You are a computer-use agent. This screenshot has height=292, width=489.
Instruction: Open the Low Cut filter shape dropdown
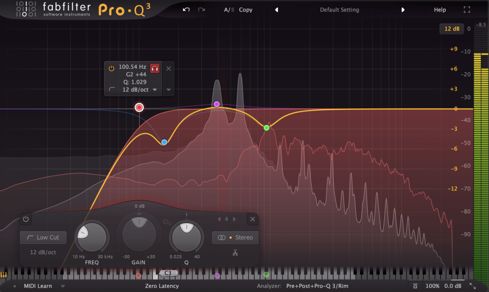44,237
